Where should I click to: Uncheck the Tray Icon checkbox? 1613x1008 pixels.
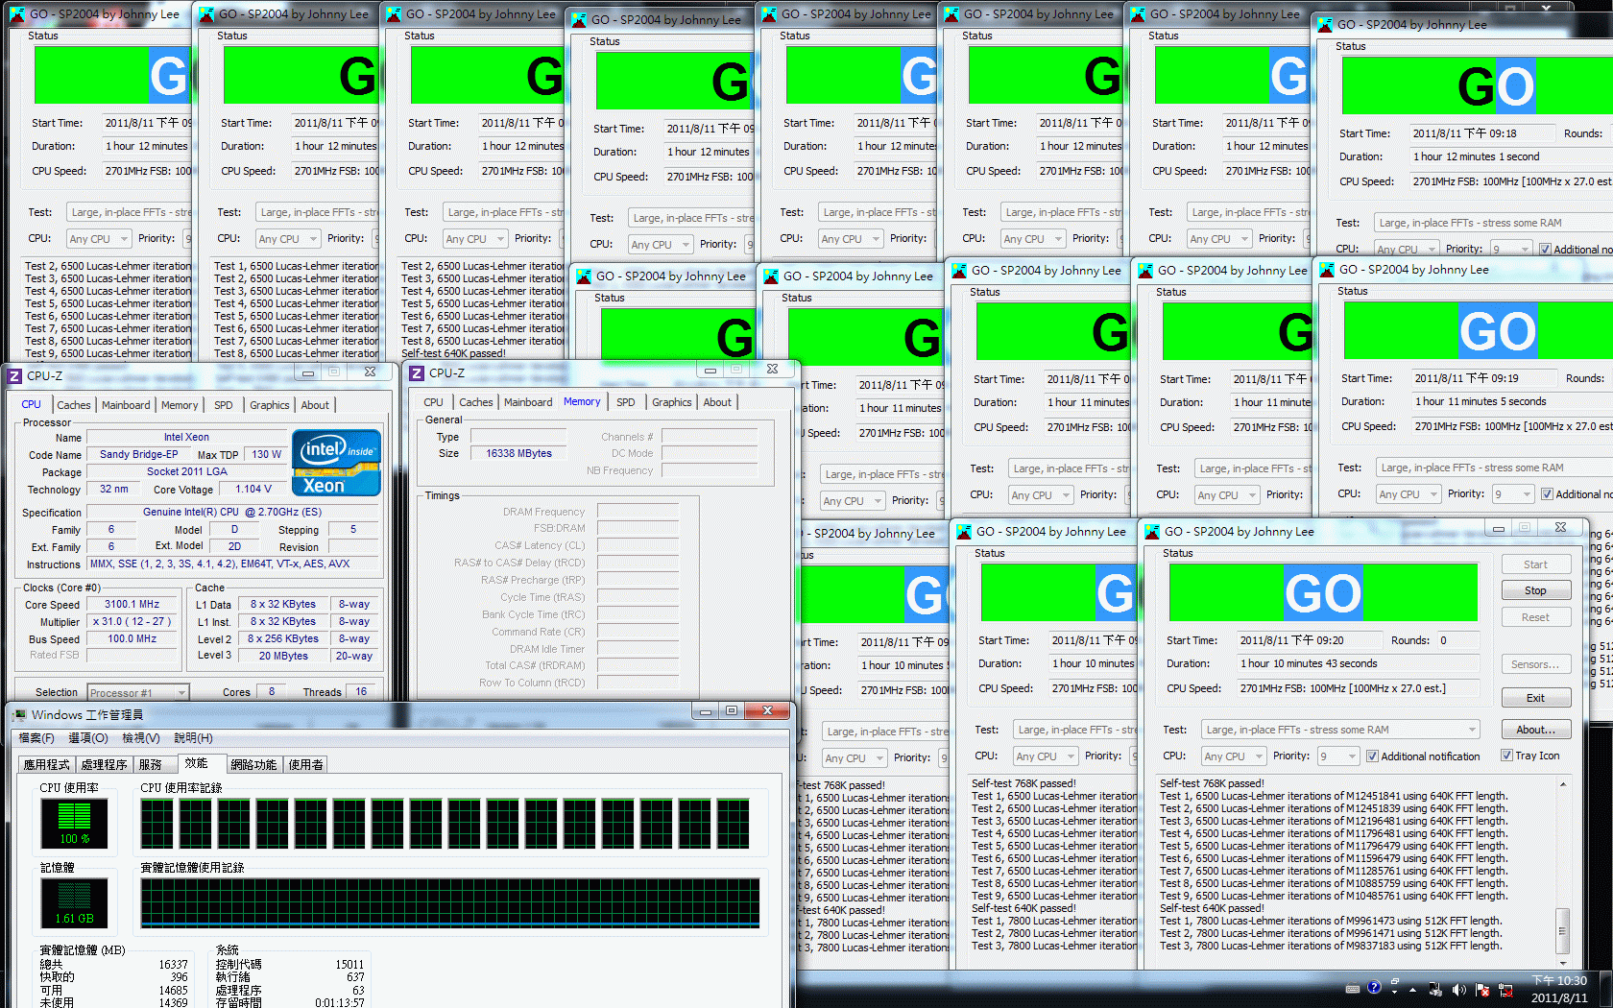1506,756
